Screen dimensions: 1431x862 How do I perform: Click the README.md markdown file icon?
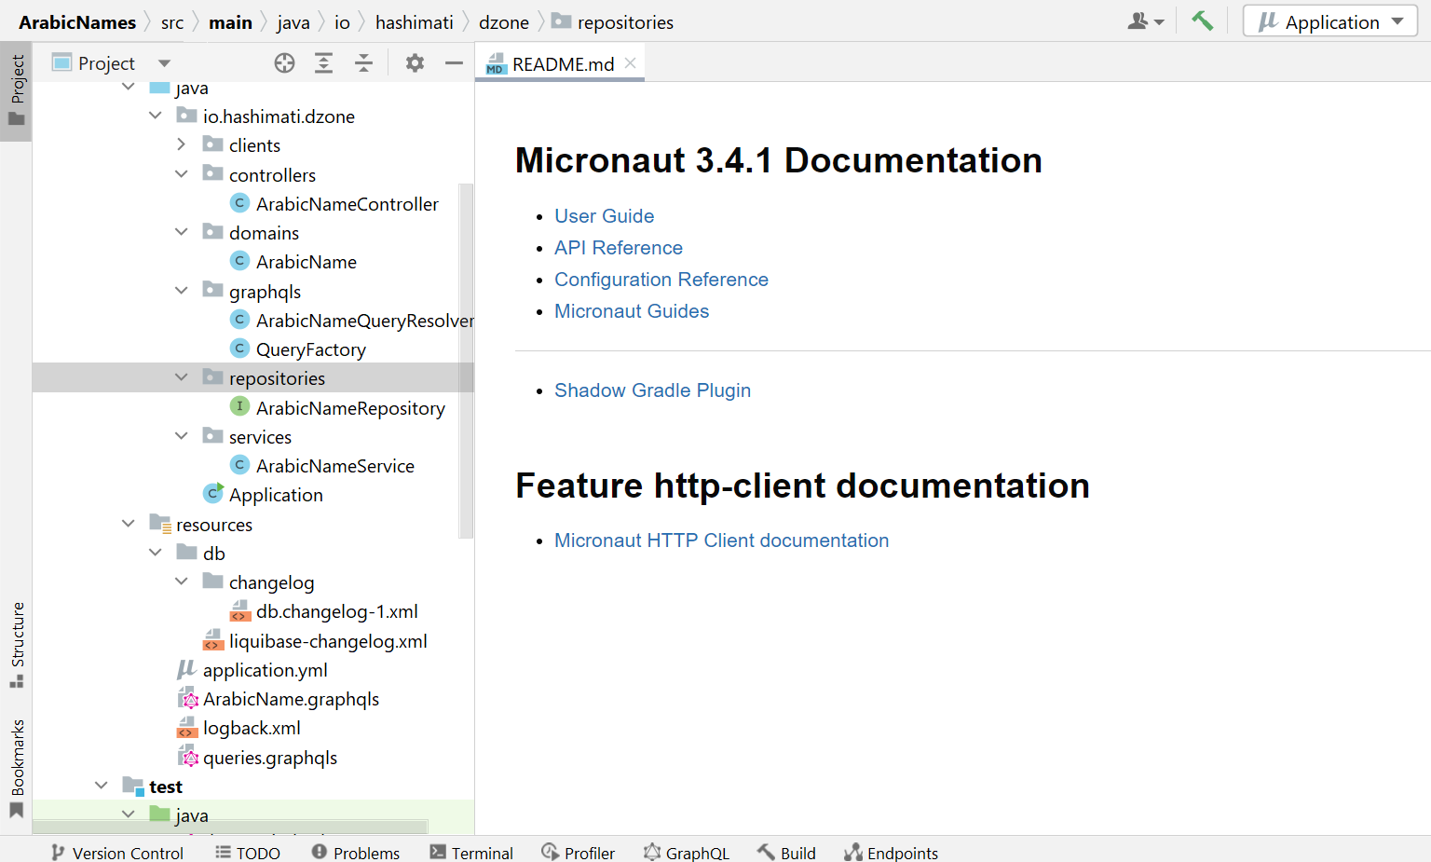tap(495, 63)
